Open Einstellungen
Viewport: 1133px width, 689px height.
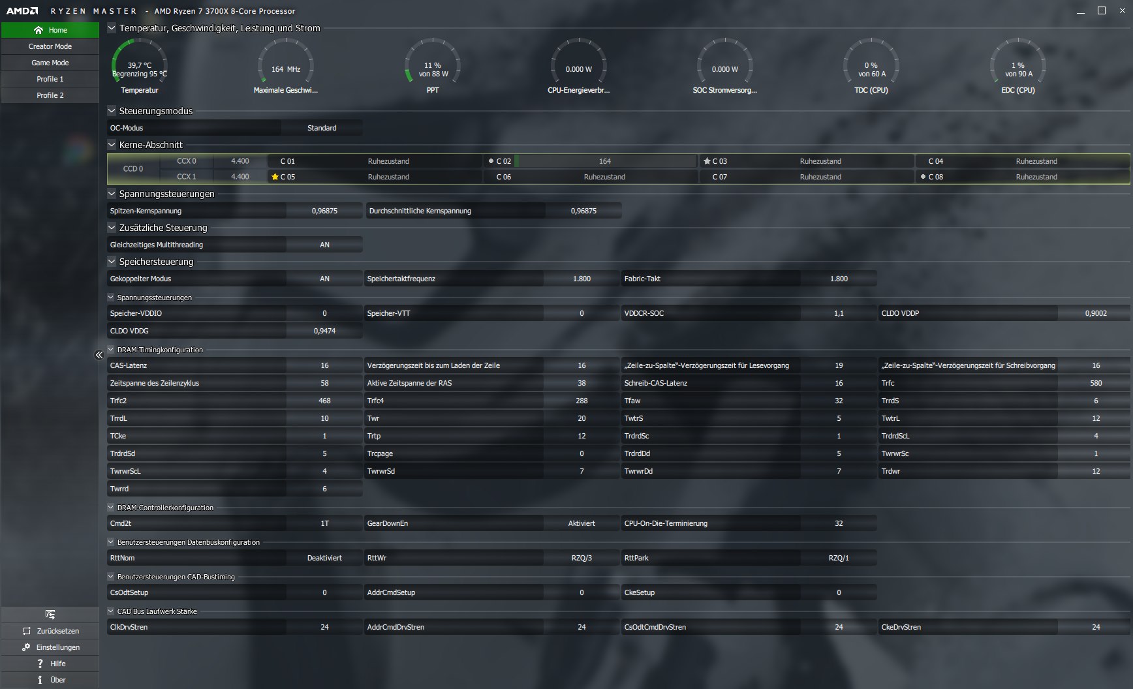(50, 647)
